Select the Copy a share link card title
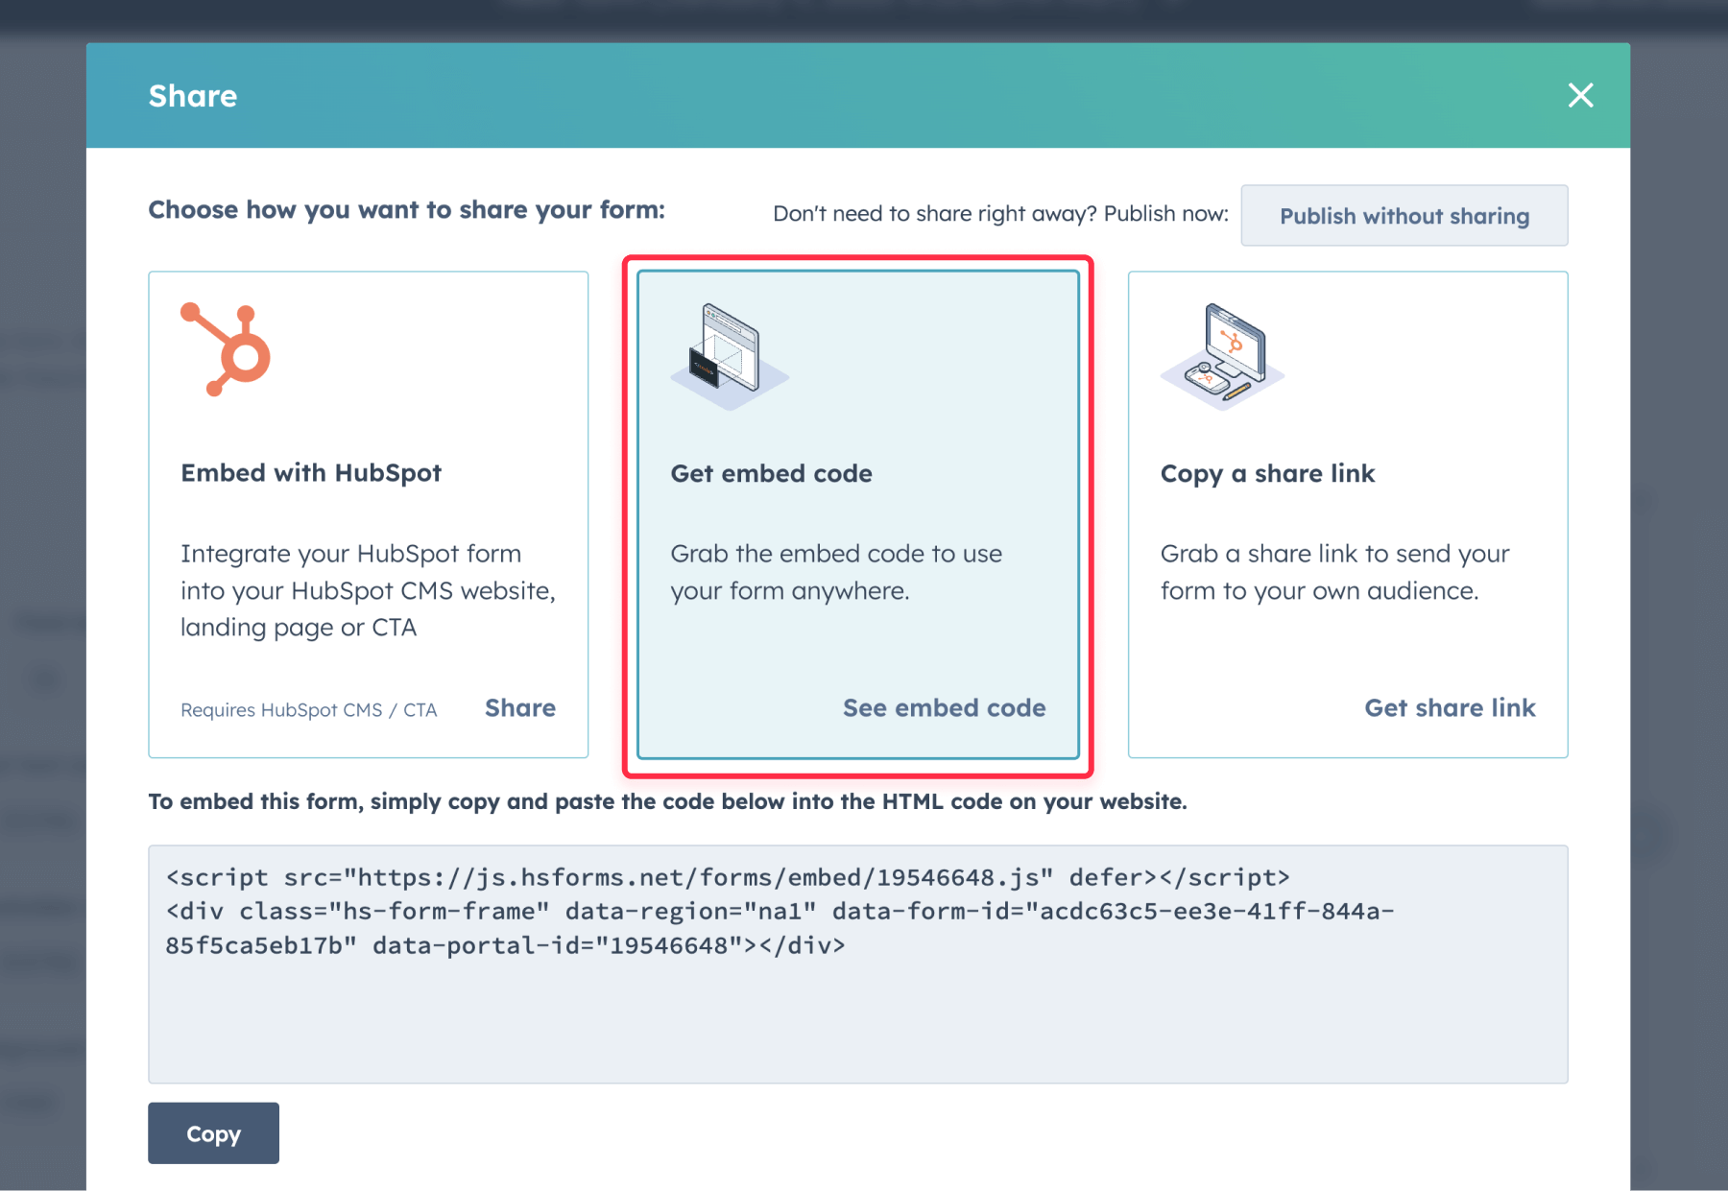The height and width of the screenshot is (1191, 1728). coord(1267,474)
